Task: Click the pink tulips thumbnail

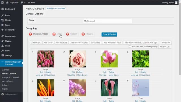Action: pyautogui.click(x=46, y=59)
